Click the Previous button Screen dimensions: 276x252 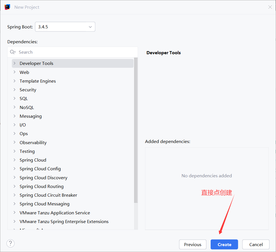coord(193,244)
